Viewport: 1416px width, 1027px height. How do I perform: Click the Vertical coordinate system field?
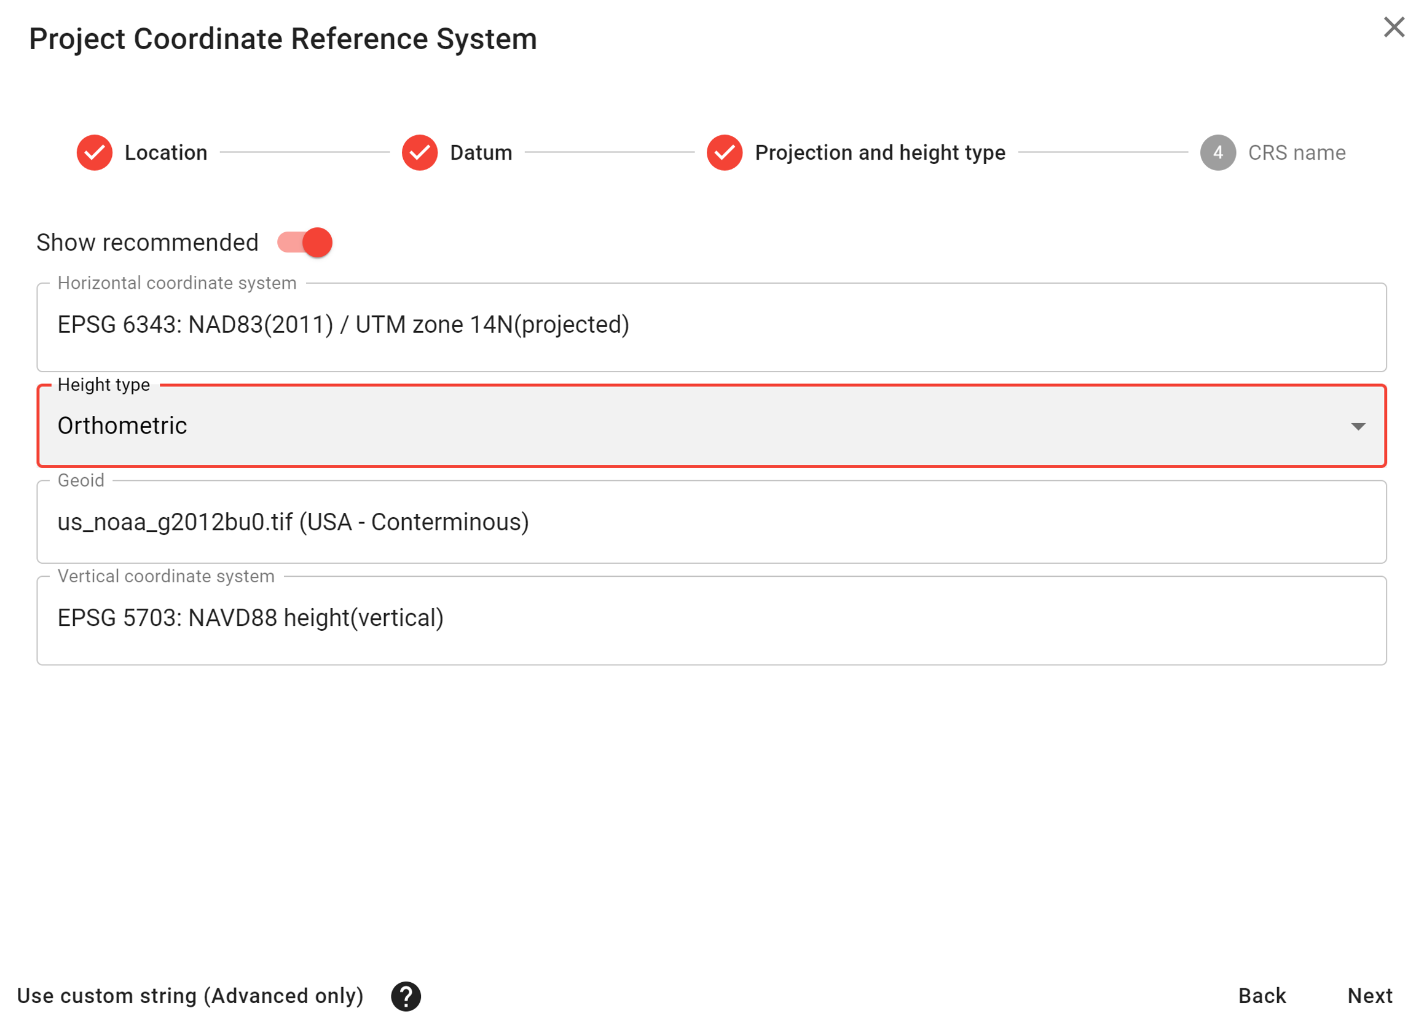(x=710, y=619)
